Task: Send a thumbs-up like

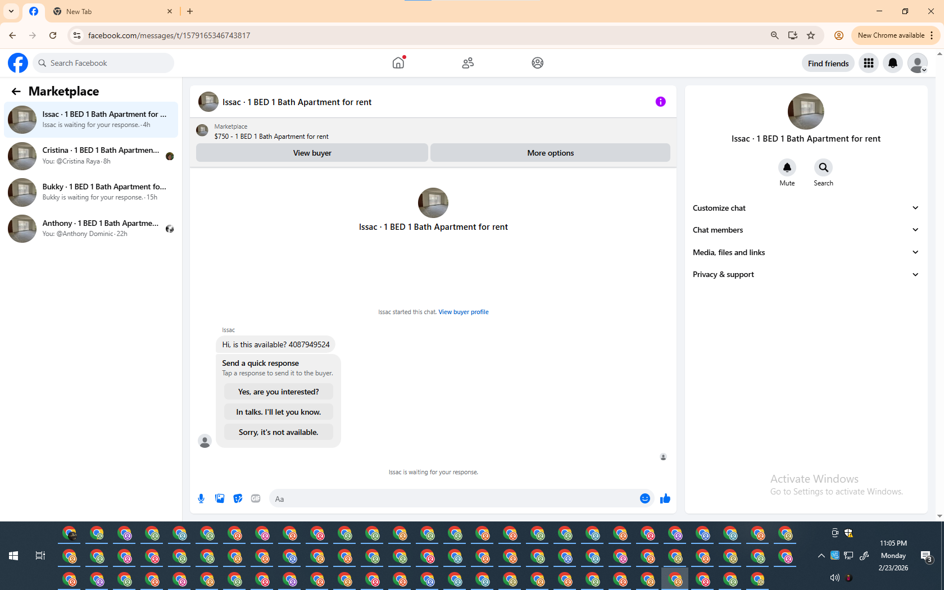Action: pos(665,498)
